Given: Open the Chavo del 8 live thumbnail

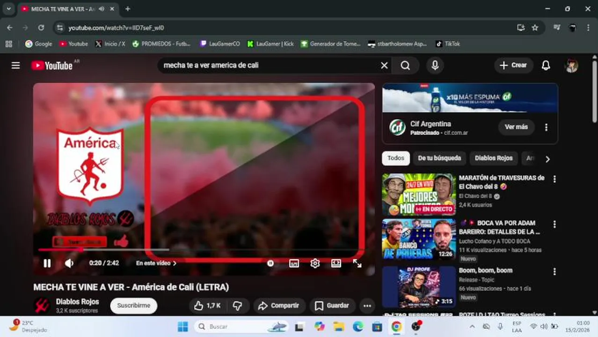Looking at the screenshot, I should pyautogui.click(x=419, y=194).
